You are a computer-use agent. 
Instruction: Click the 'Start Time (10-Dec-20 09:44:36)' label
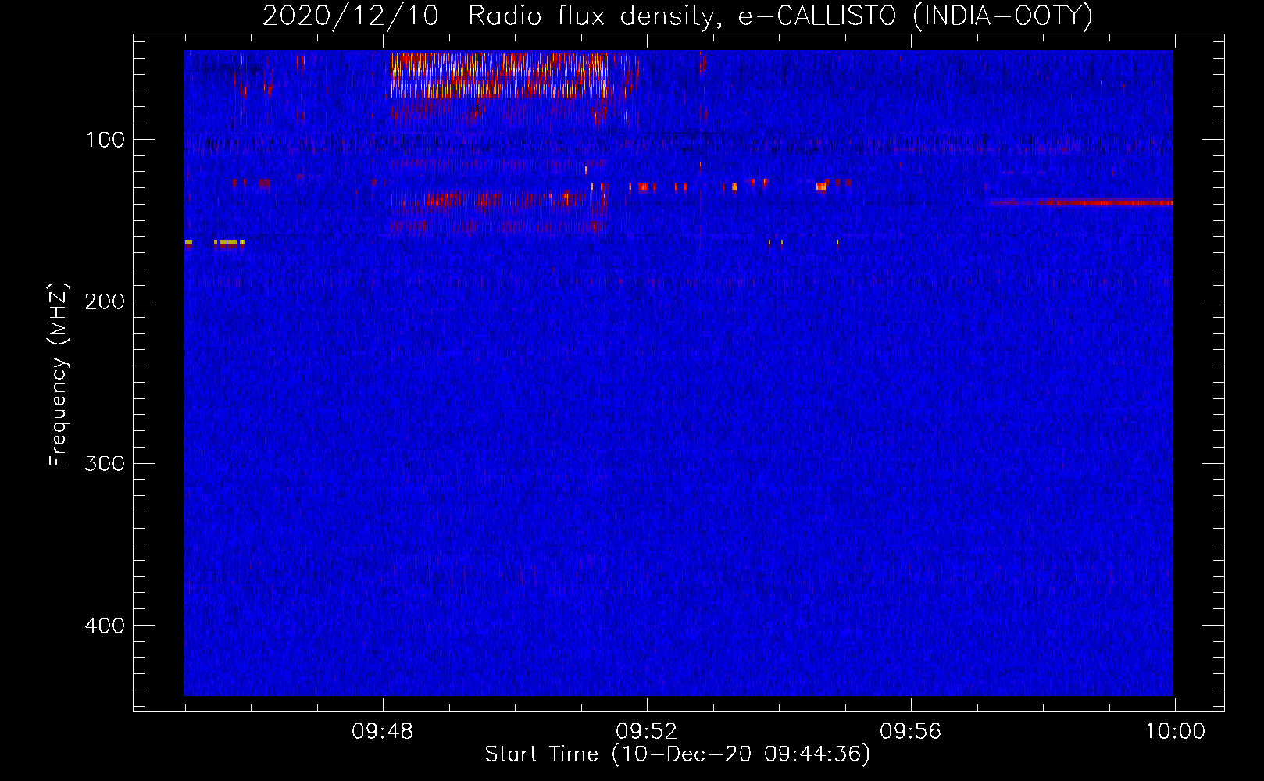point(677,754)
